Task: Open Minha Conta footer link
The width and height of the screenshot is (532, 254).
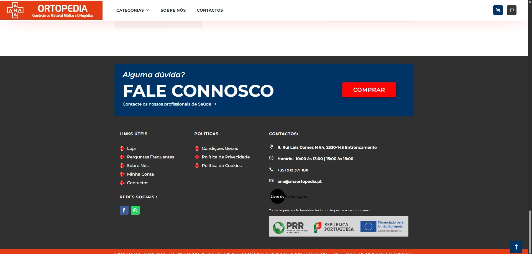Action: pos(140,174)
